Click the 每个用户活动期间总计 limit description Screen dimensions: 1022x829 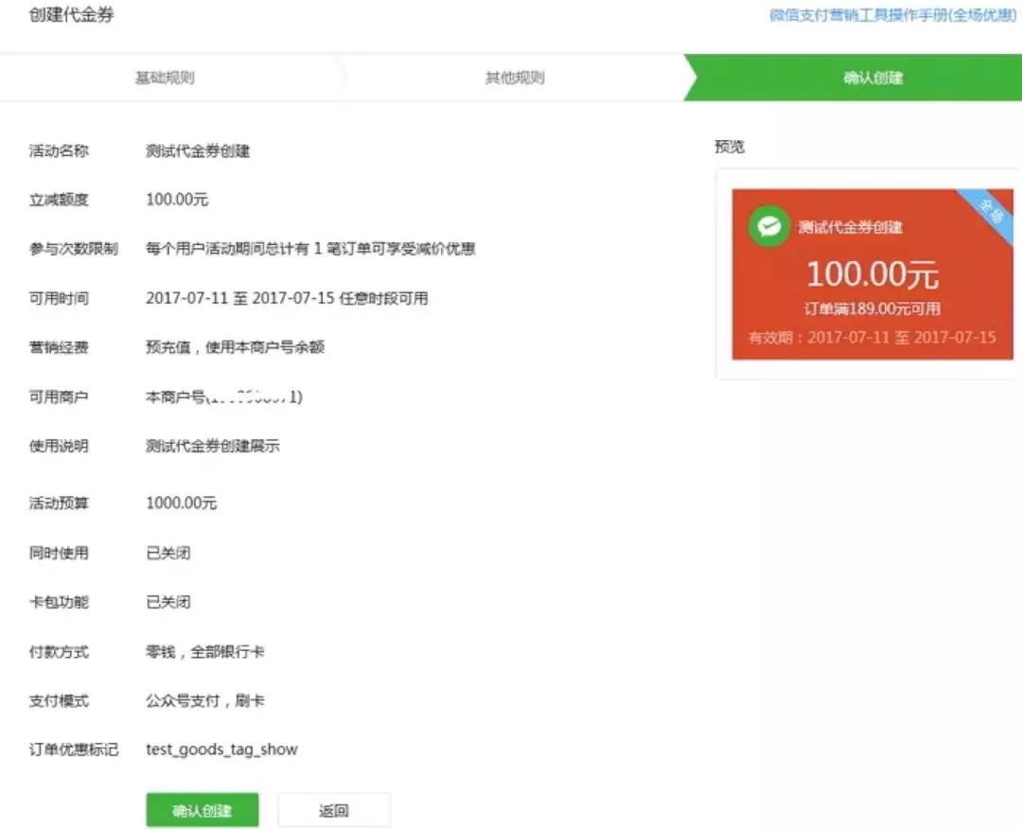click(x=310, y=248)
